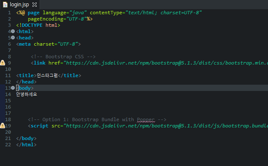Click the underlined word Popper in comment
Viewport: 268px width, 166px height.
146,119
